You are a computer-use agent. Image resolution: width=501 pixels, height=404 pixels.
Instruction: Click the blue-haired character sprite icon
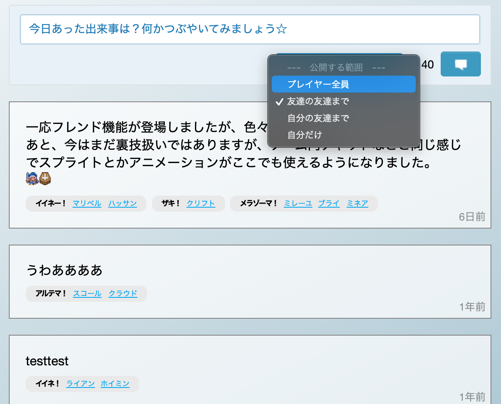(32, 178)
